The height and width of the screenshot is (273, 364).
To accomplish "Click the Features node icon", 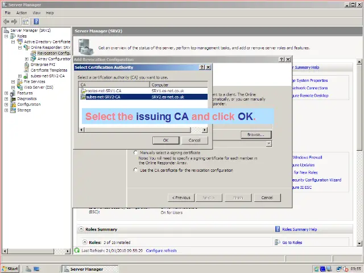I will 13,93.
